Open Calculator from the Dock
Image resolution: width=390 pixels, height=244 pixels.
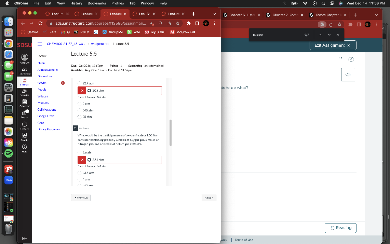[x=8, y=98]
